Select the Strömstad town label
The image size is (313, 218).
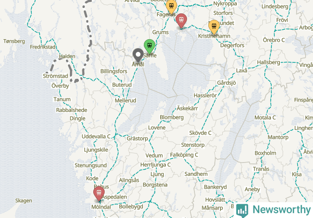click(56, 76)
